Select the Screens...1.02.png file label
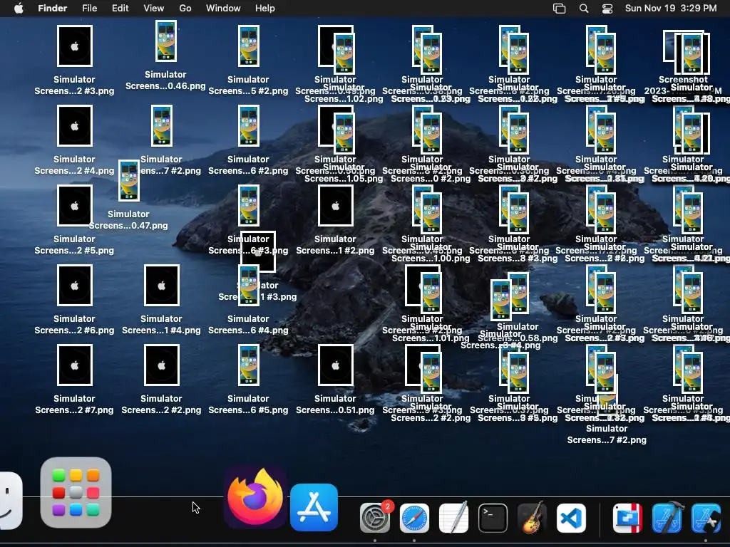The height and width of the screenshot is (547, 730). [x=344, y=98]
